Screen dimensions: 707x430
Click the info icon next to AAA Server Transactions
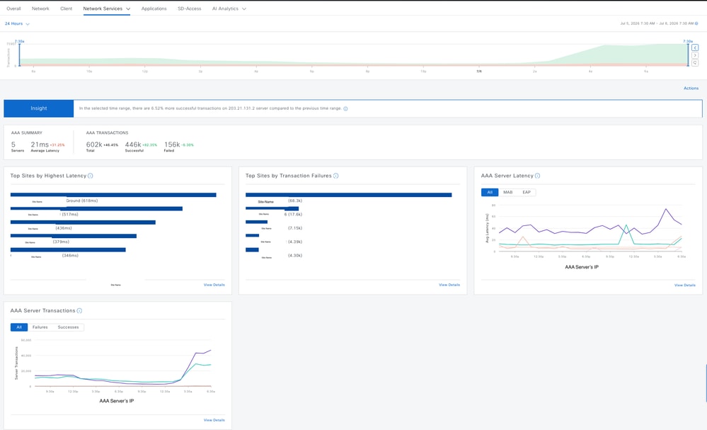(x=79, y=311)
